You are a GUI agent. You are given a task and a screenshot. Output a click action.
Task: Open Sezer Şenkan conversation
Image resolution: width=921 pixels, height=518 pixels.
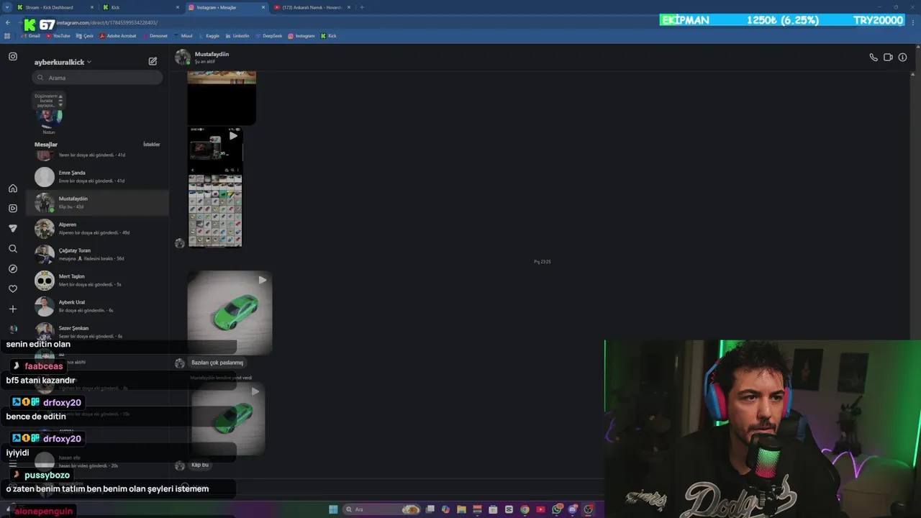(98, 332)
